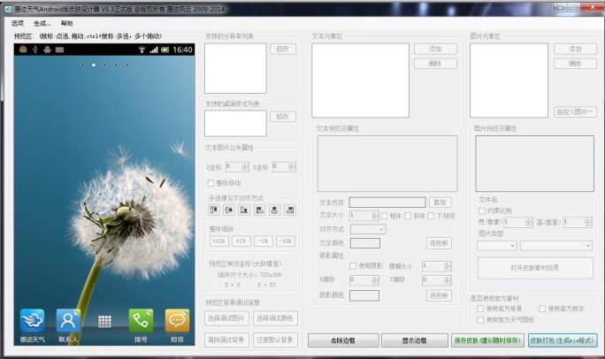Screen dimensions: 605x359
Task: Open the 对齐方式 dropdown
Action: [x=367, y=229]
